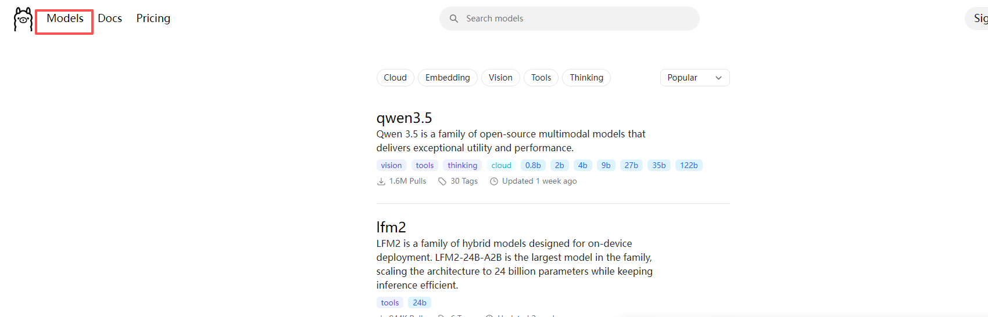The image size is (988, 317).
Task: Click the LFM2 description paragraph
Action: click(514, 264)
